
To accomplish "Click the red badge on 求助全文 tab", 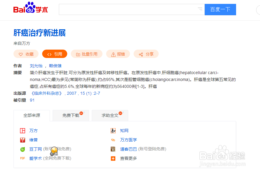I will 120,113.
